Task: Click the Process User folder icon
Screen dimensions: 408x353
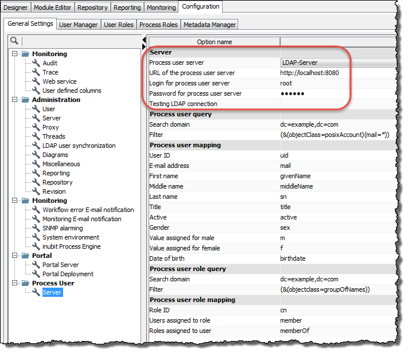Action: pyautogui.click(x=25, y=283)
